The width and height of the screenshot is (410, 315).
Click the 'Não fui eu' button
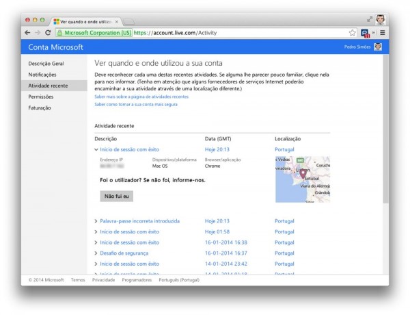(117, 196)
